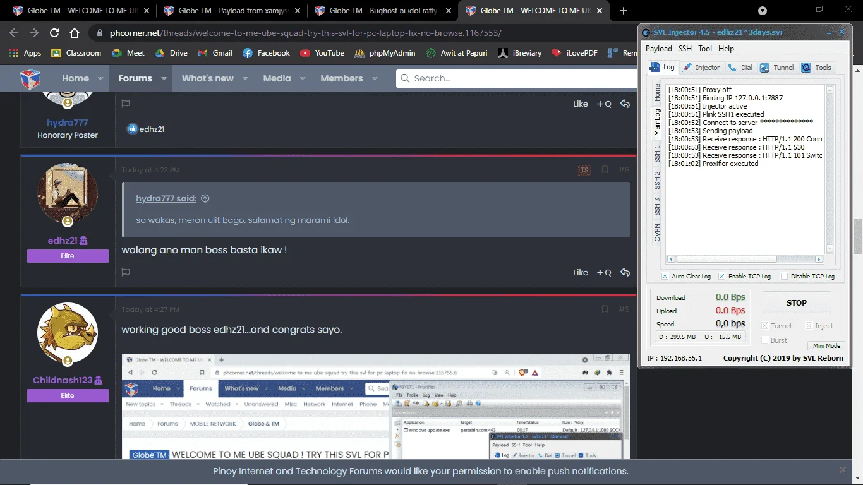
Task: Expand Forums menu dropdown arrow
Action: point(164,79)
